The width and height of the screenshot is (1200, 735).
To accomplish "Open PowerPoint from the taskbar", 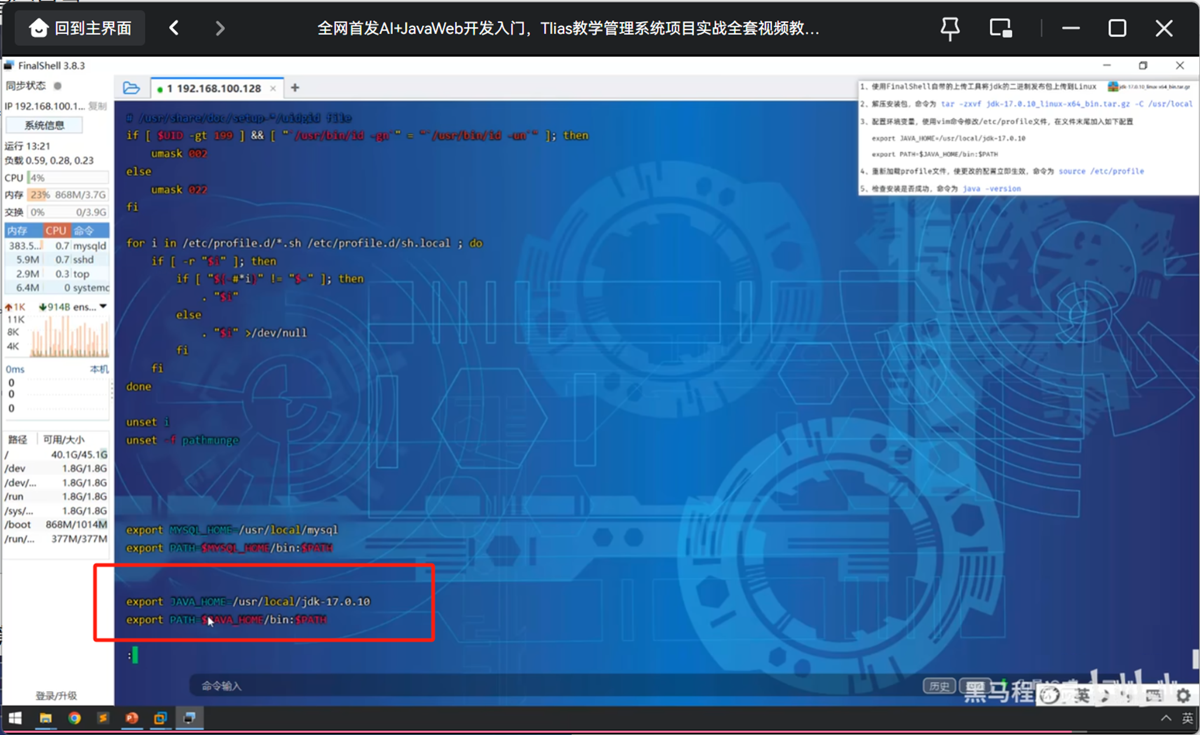I will pos(132,718).
